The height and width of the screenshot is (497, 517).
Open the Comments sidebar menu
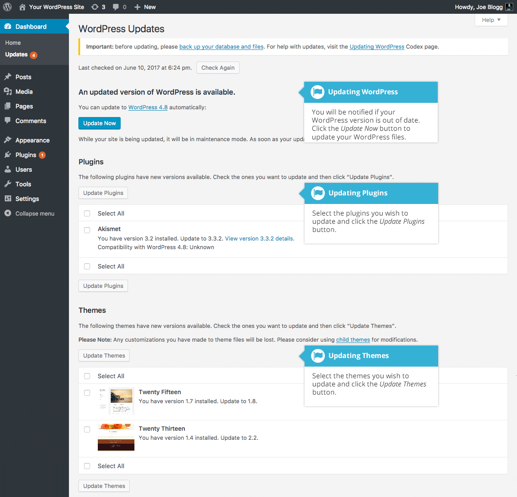(34, 121)
